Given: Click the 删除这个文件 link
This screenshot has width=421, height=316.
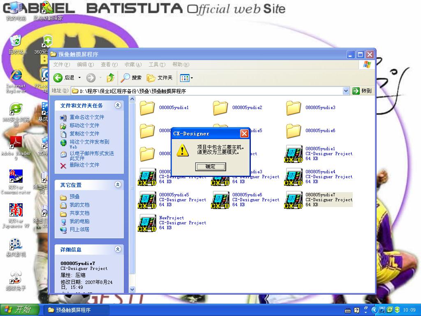Looking at the screenshot, I should pos(84,165).
